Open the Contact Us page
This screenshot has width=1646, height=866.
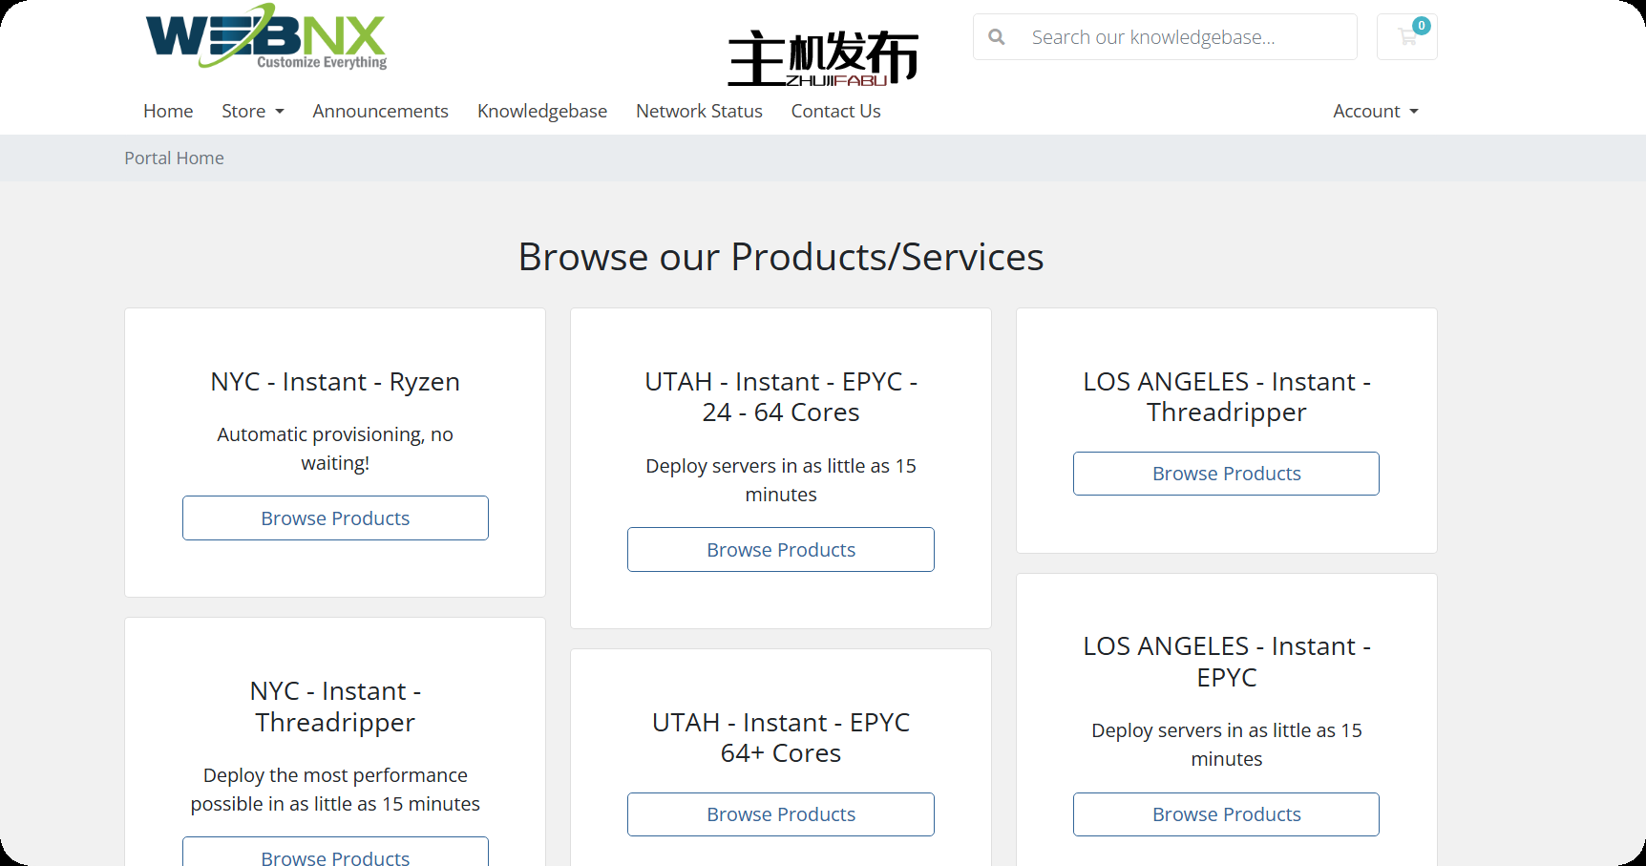(835, 112)
